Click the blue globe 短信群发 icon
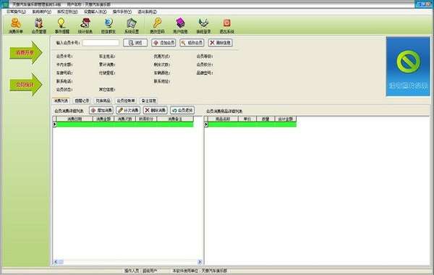The width and height of the screenshot is (434, 275). click(109, 26)
